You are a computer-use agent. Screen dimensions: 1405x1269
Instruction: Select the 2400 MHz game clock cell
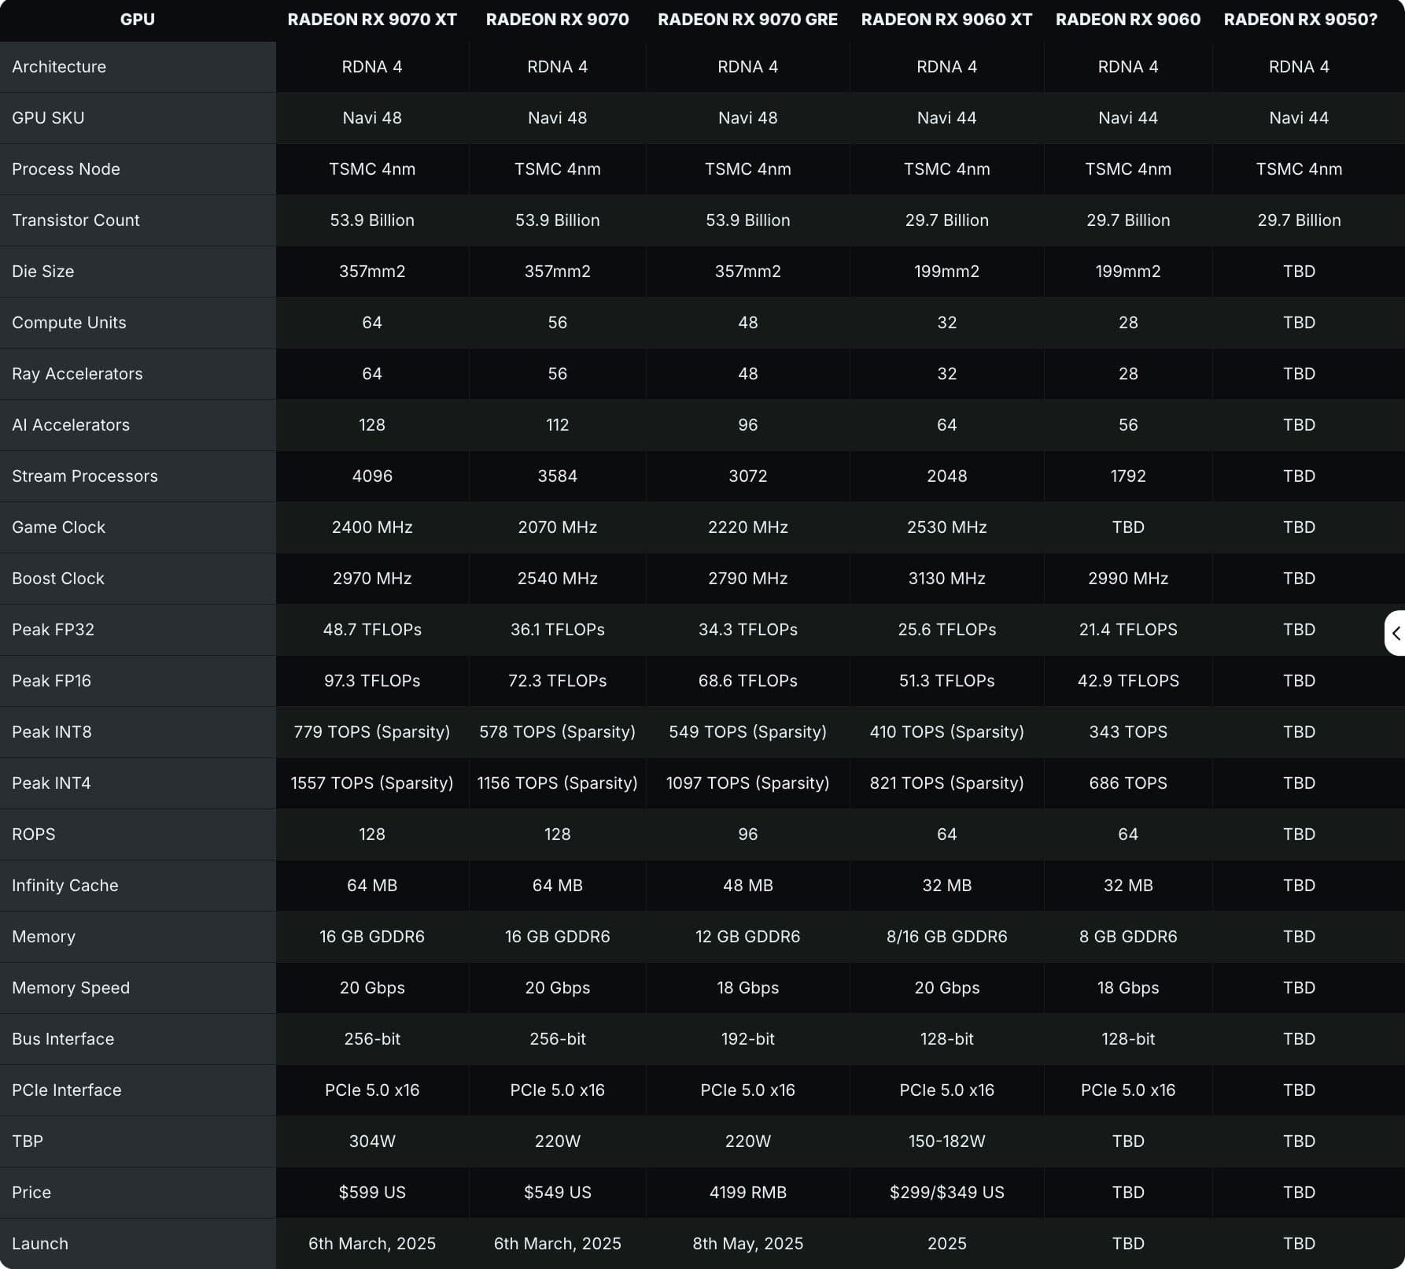[372, 527]
